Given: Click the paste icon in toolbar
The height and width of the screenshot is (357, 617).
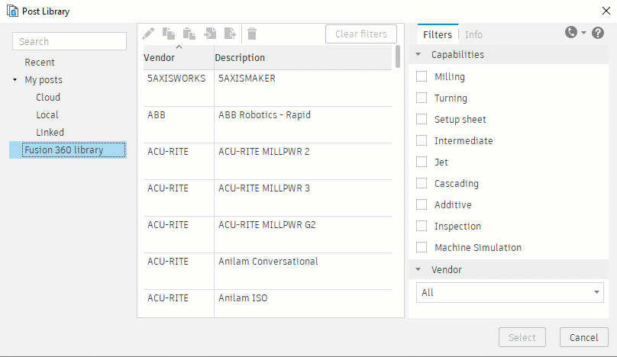Looking at the screenshot, I should (x=189, y=34).
